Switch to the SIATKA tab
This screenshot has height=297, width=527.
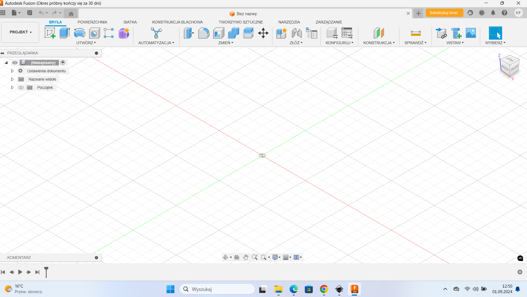coord(130,22)
